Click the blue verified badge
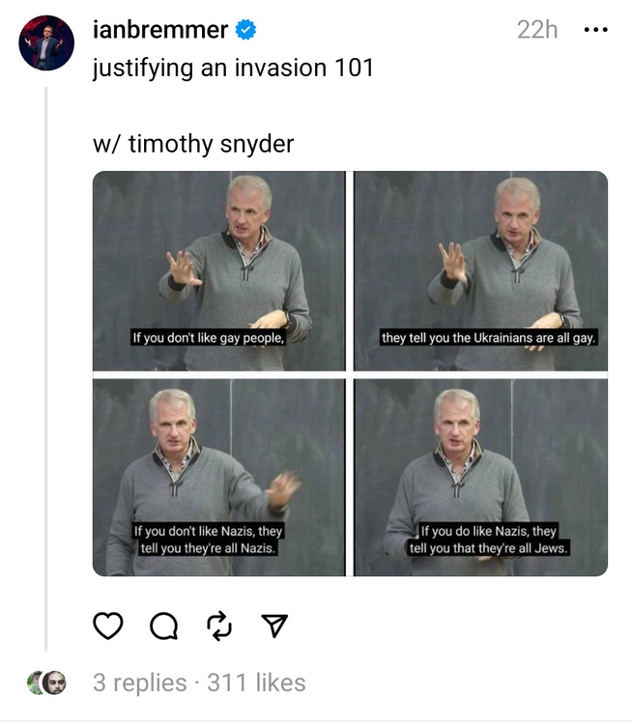This screenshot has width=632, height=724. (x=245, y=30)
